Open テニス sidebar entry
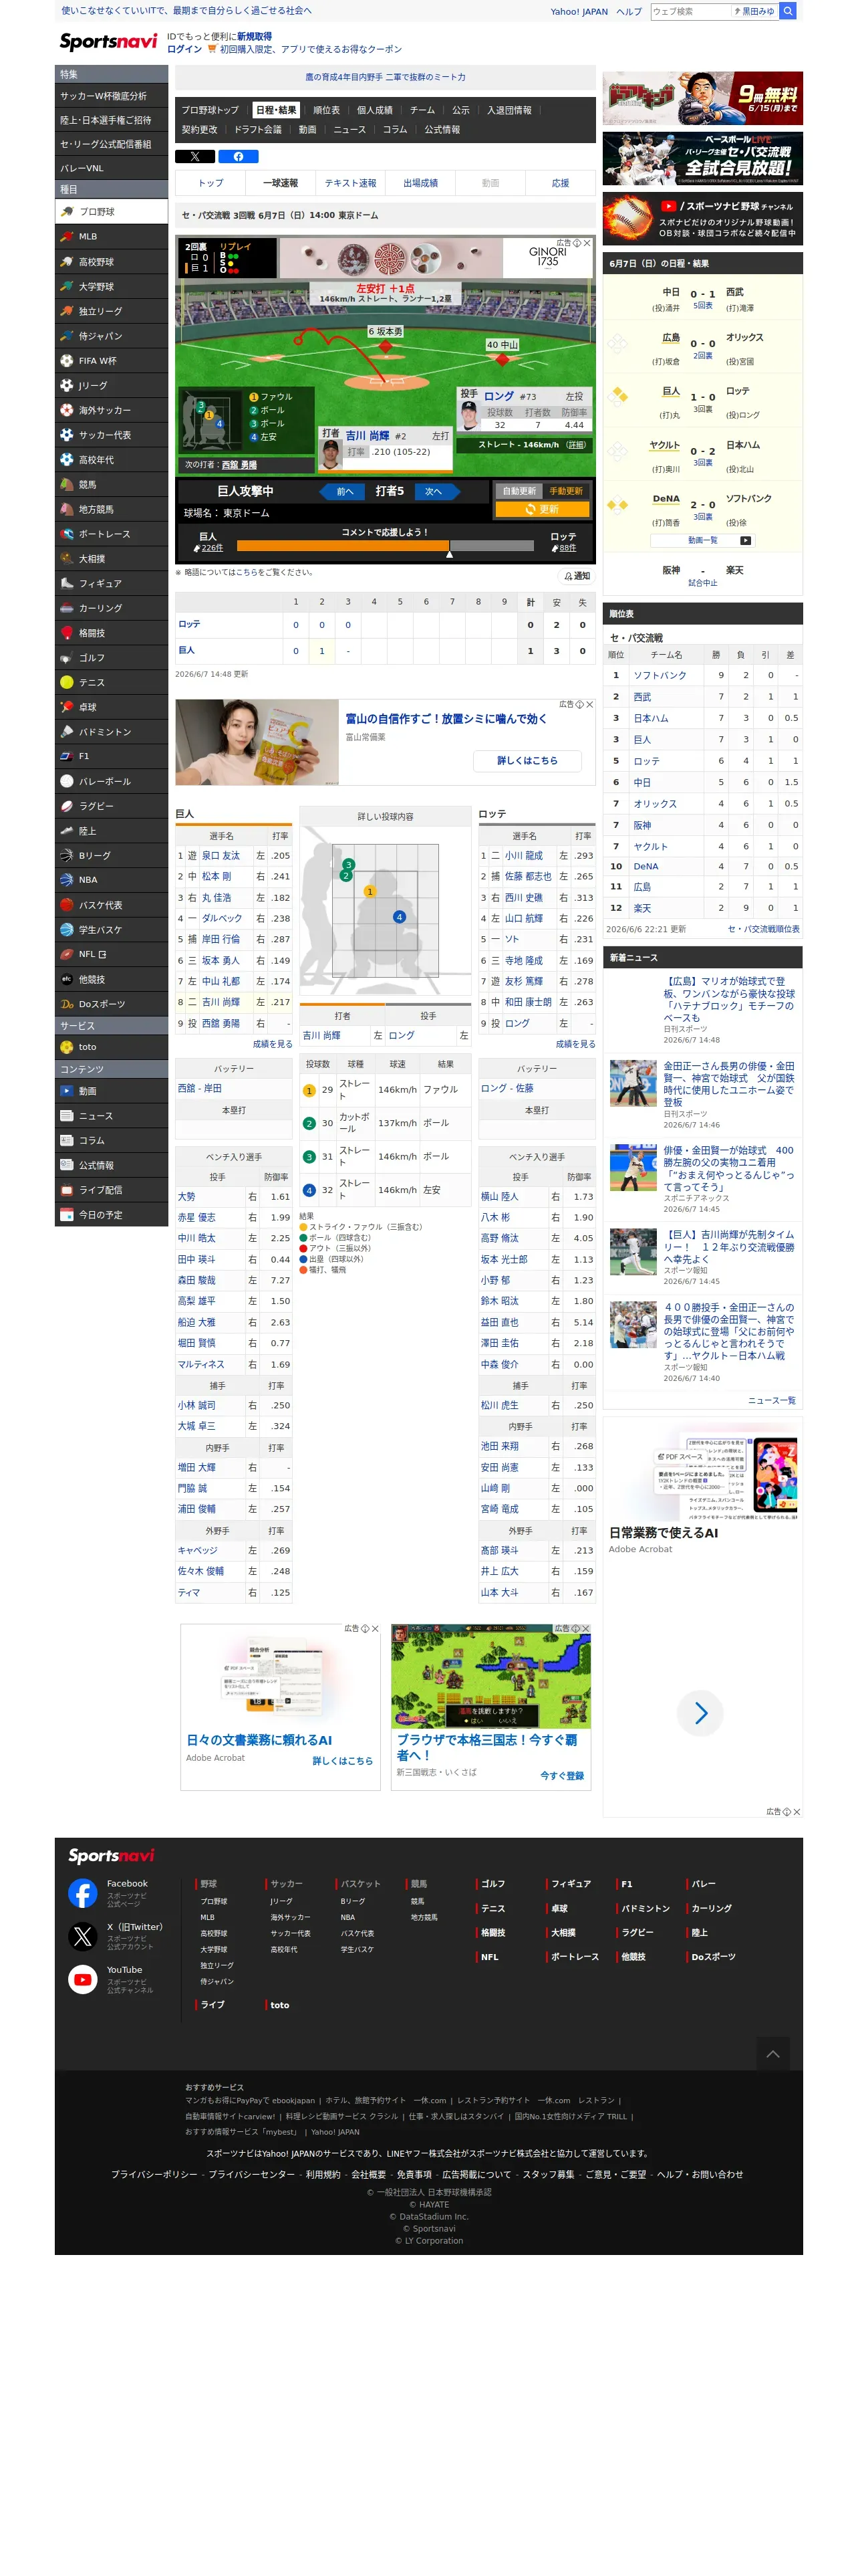Screen dimensions: 858x2576 coord(111,682)
